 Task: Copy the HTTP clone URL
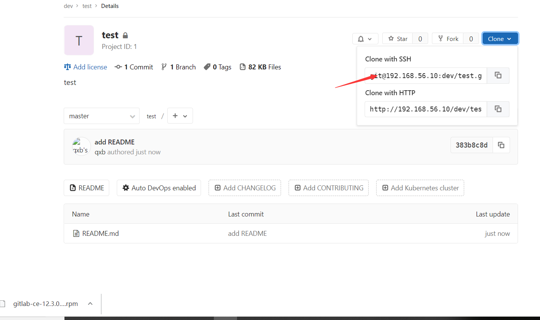click(x=498, y=109)
